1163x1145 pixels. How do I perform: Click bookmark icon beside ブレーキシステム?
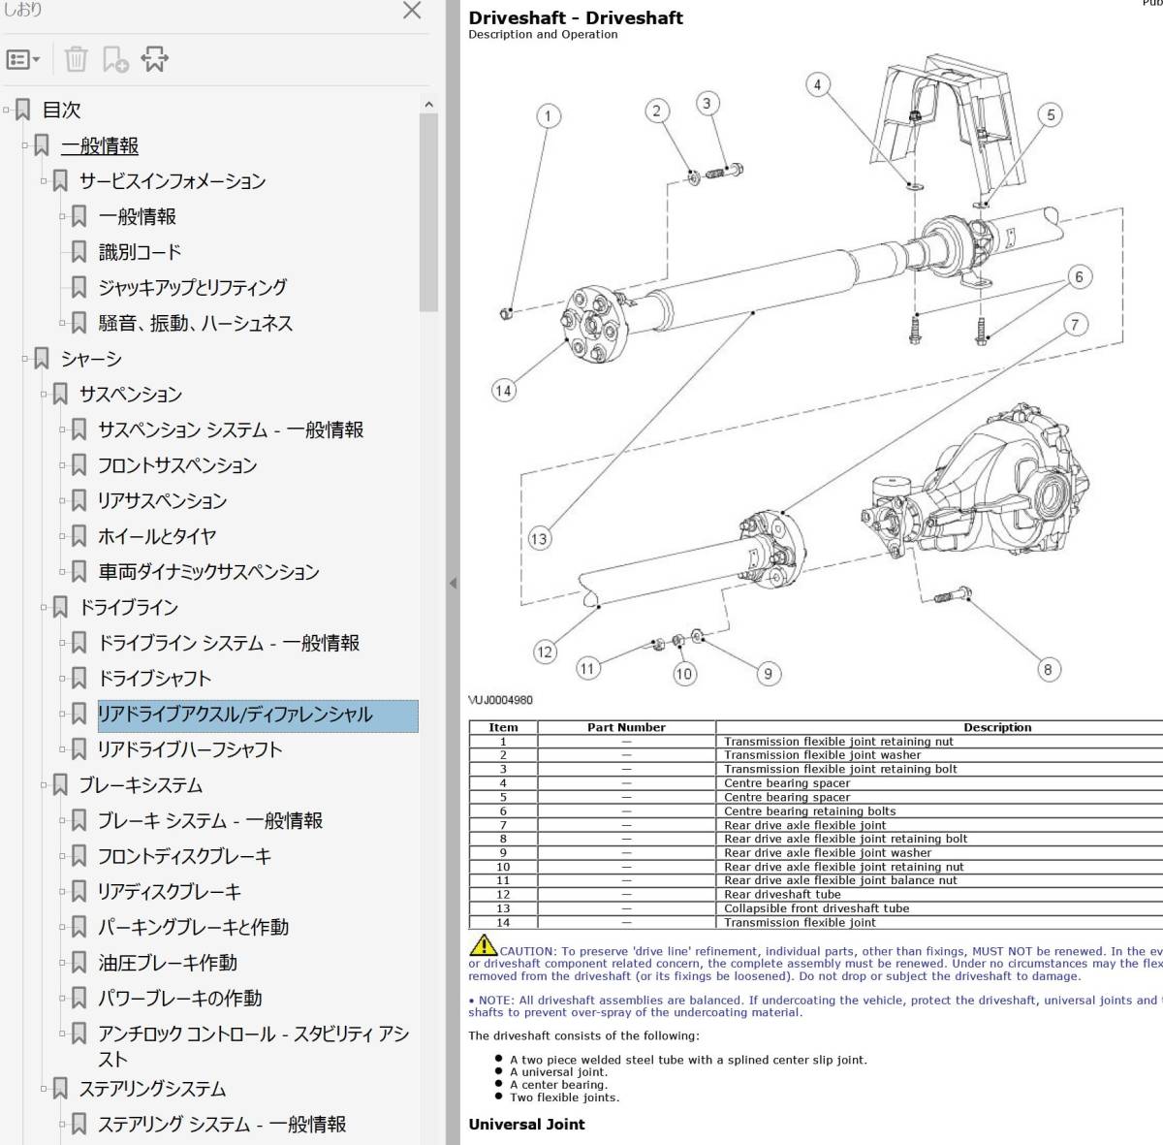click(60, 785)
